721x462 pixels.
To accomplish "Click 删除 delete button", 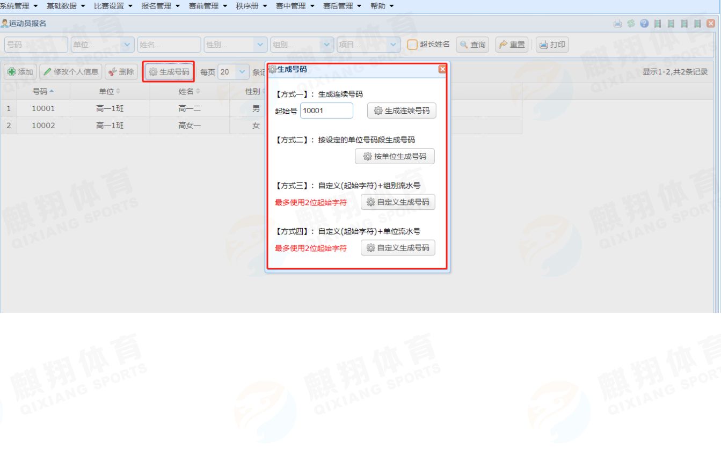I will 121,72.
